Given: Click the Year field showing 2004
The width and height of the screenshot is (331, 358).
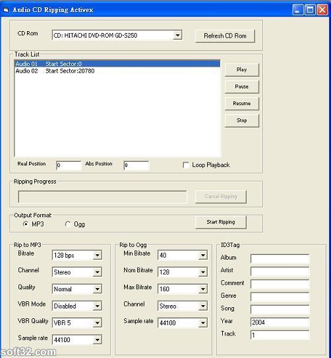Looking at the screenshot, I should pyautogui.click(x=280, y=322).
